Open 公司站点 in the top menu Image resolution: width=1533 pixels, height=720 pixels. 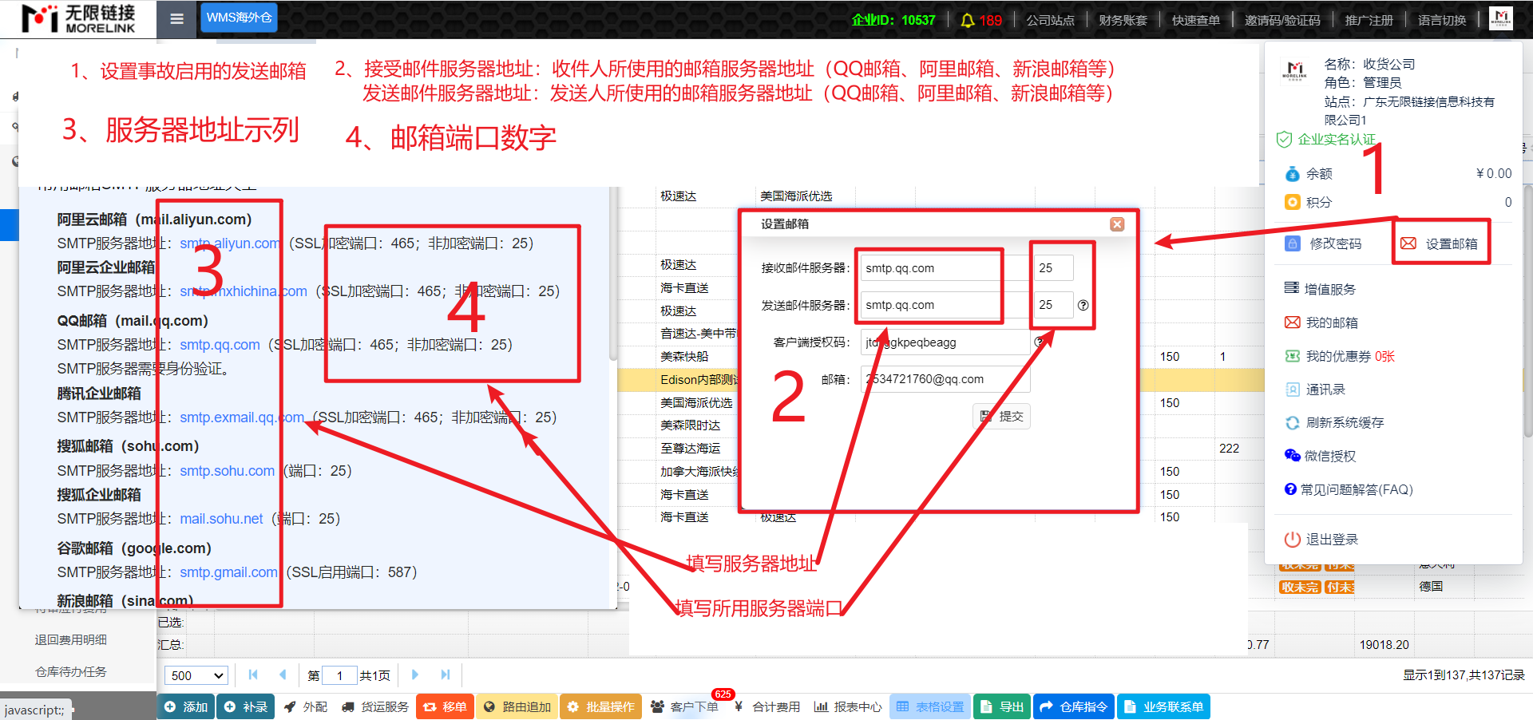(x=1050, y=20)
